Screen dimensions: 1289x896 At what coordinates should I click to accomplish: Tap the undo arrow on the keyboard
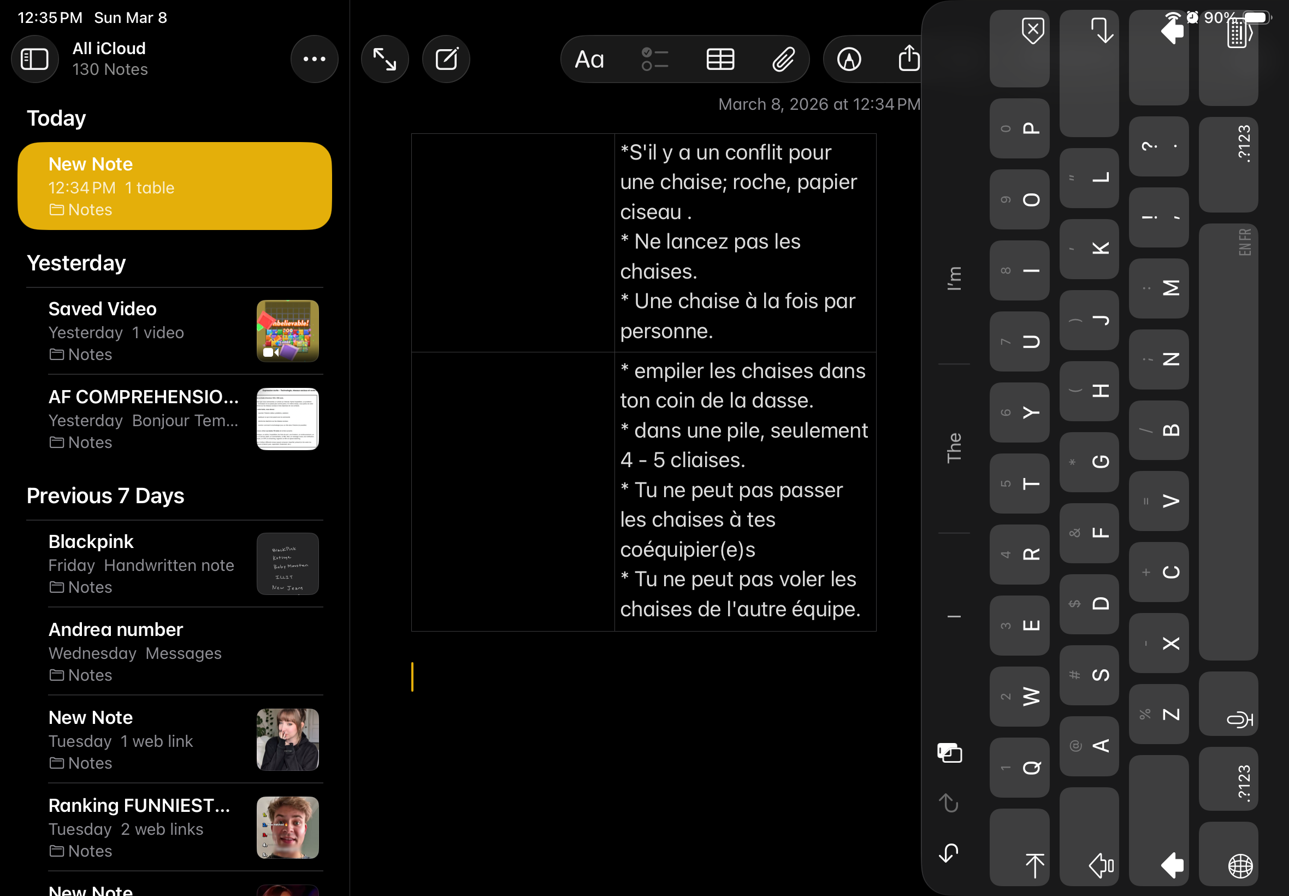(948, 853)
